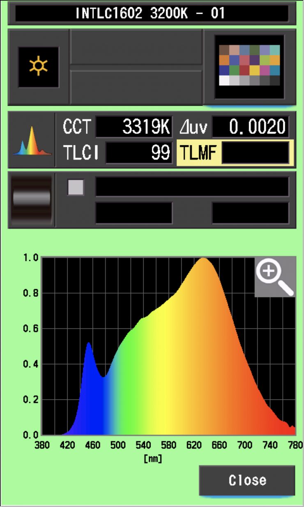Image resolution: width=304 pixels, height=507 pixels.
Task: Click the yellow sun light source icon
Action: 38,67
